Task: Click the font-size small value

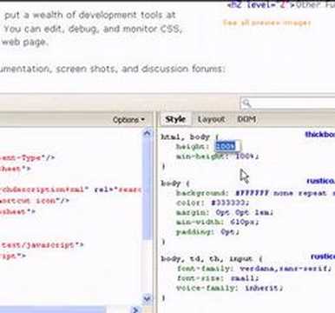Action: point(243,278)
